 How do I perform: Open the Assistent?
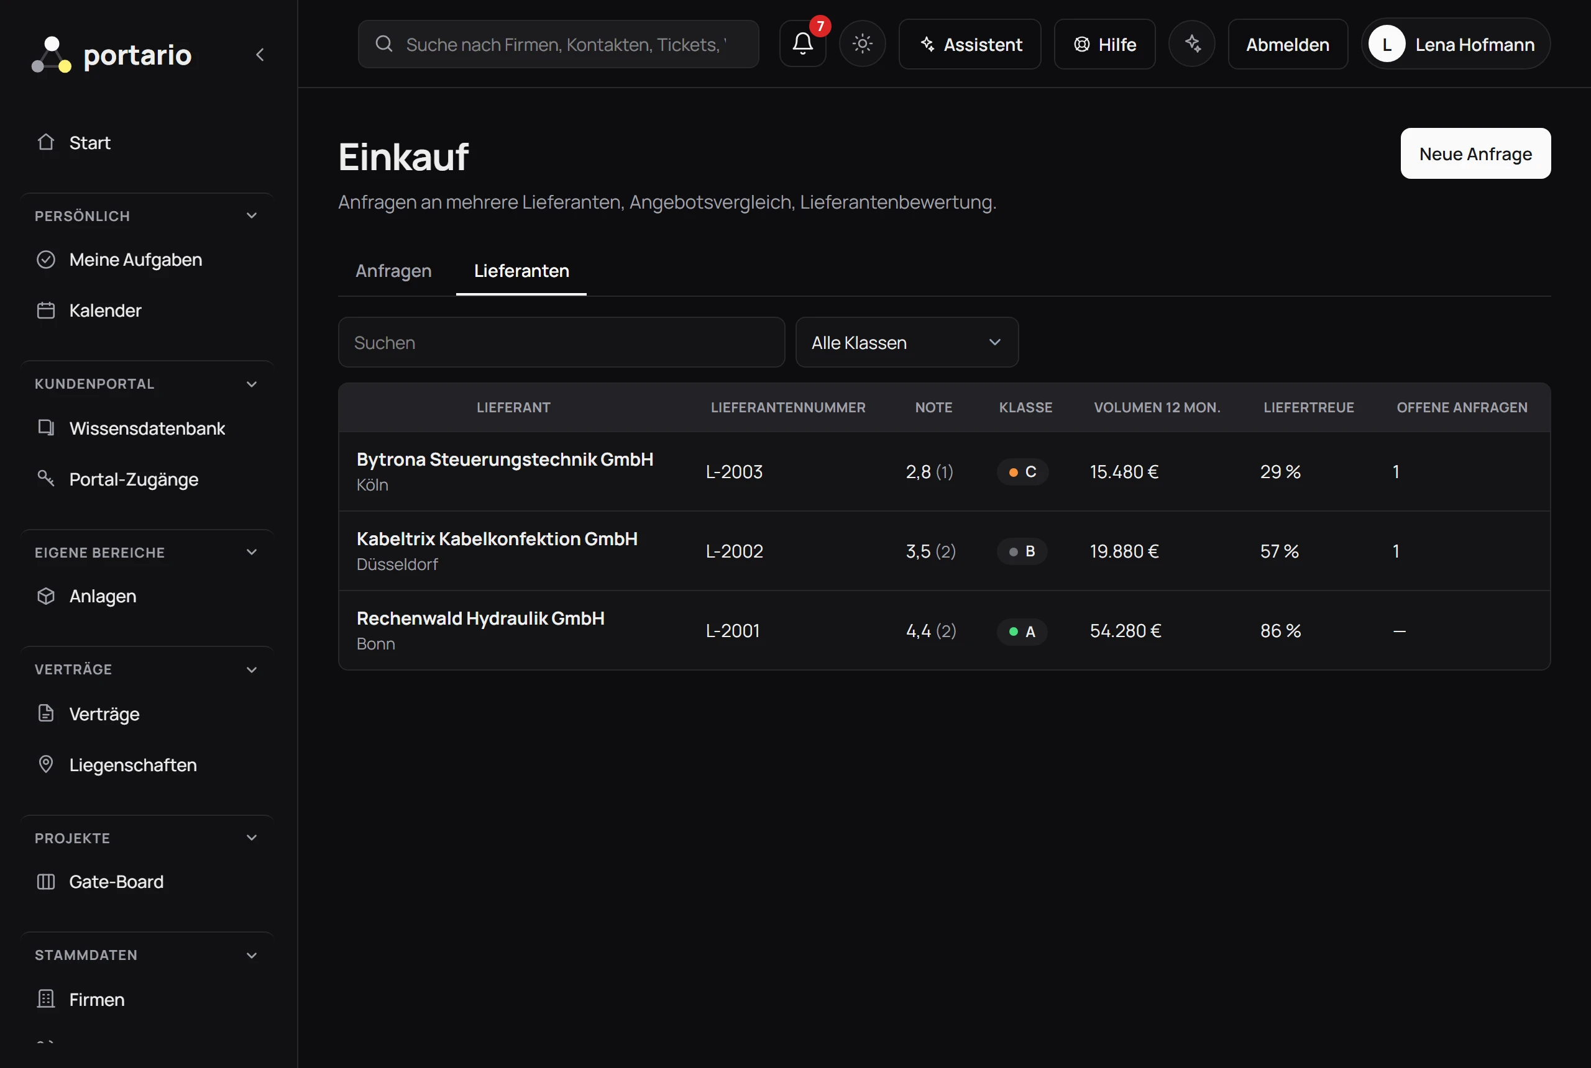[970, 44]
